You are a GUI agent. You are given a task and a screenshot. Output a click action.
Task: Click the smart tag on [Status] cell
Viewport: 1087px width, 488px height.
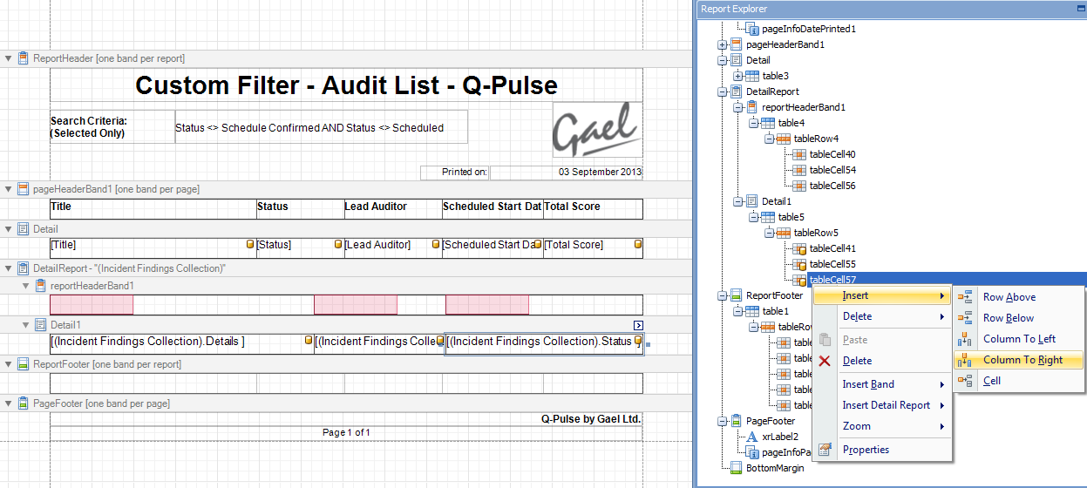point(339,245)
